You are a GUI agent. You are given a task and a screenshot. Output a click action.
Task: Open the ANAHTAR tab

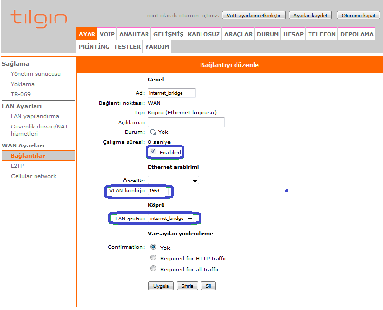(x=134, y=34)
